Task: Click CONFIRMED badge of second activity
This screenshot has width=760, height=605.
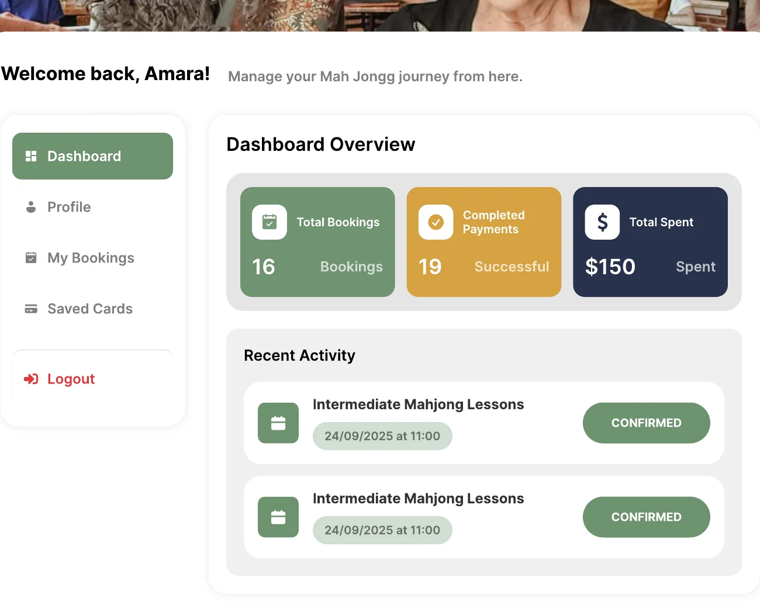Action: pos(647,517)
